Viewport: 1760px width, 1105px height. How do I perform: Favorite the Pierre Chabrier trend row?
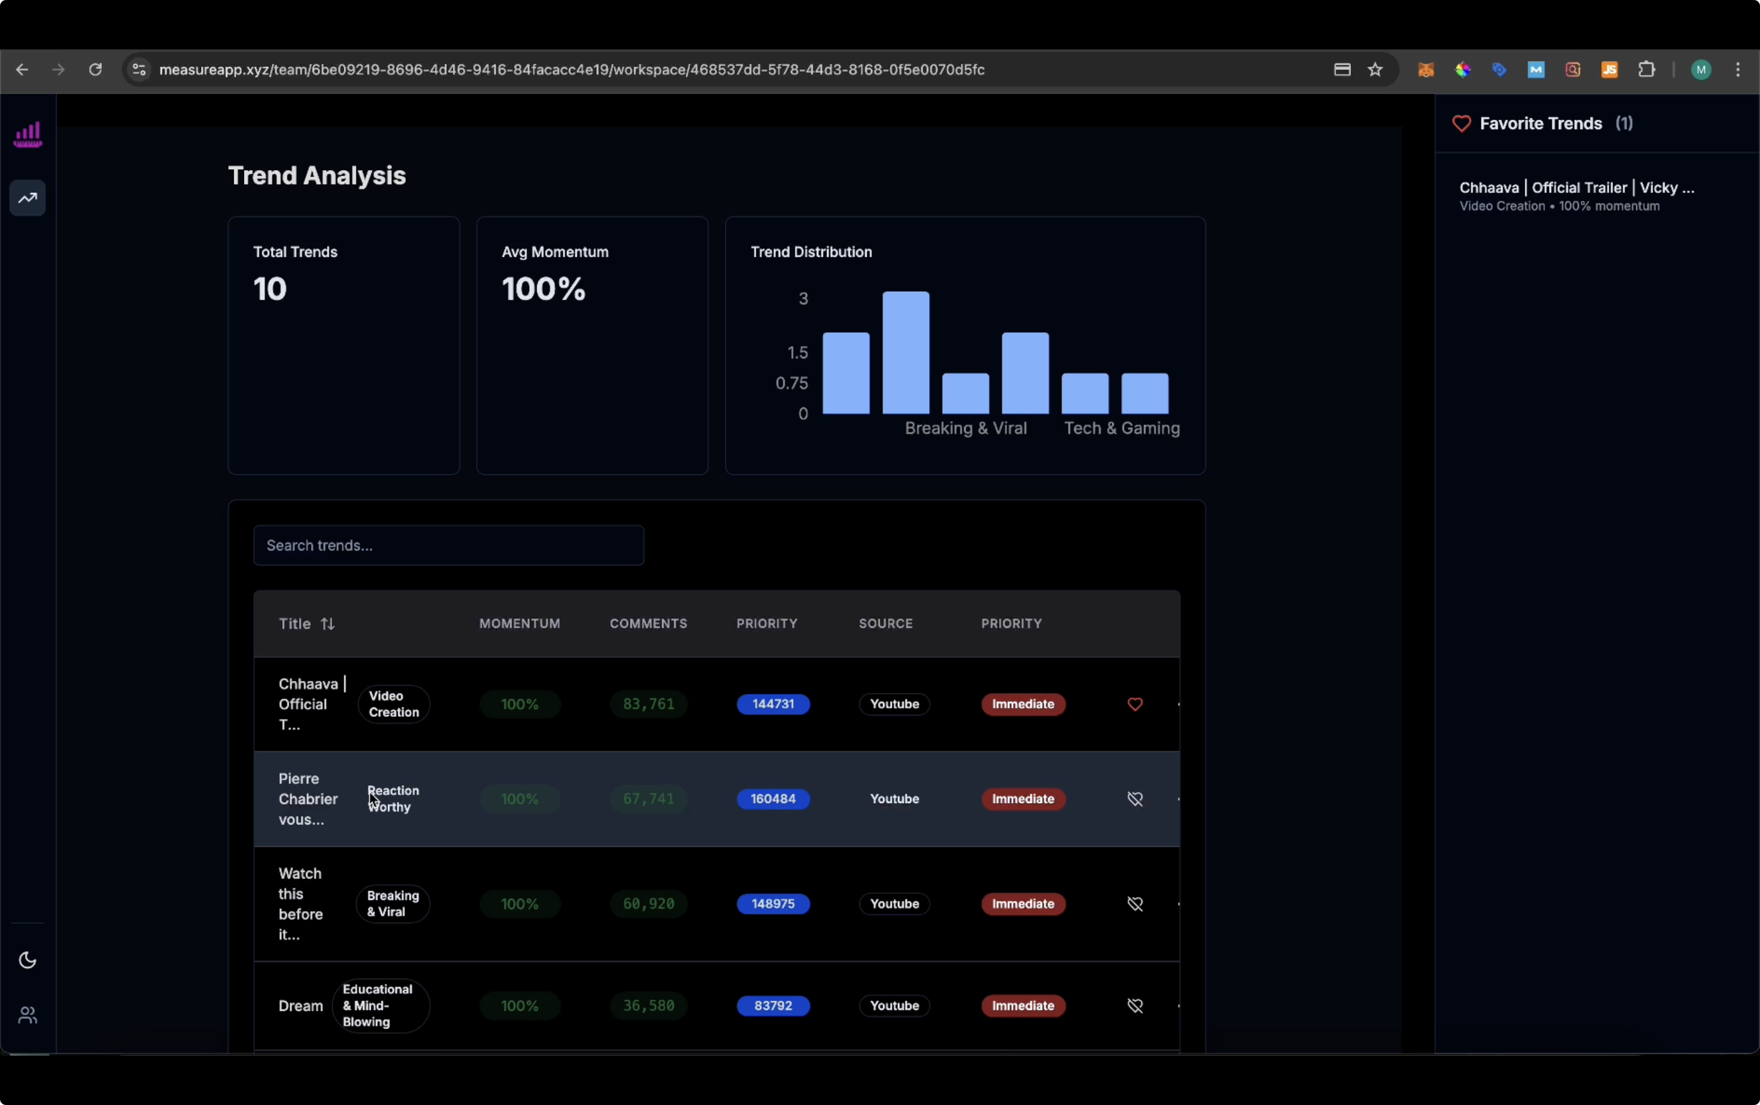[1134, 799]
